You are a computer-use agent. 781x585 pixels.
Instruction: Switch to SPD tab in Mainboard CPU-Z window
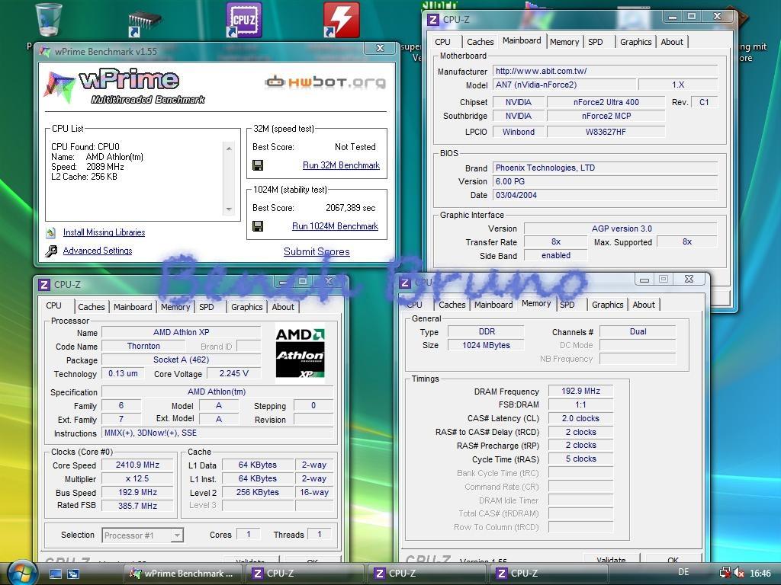click(596, 42)
